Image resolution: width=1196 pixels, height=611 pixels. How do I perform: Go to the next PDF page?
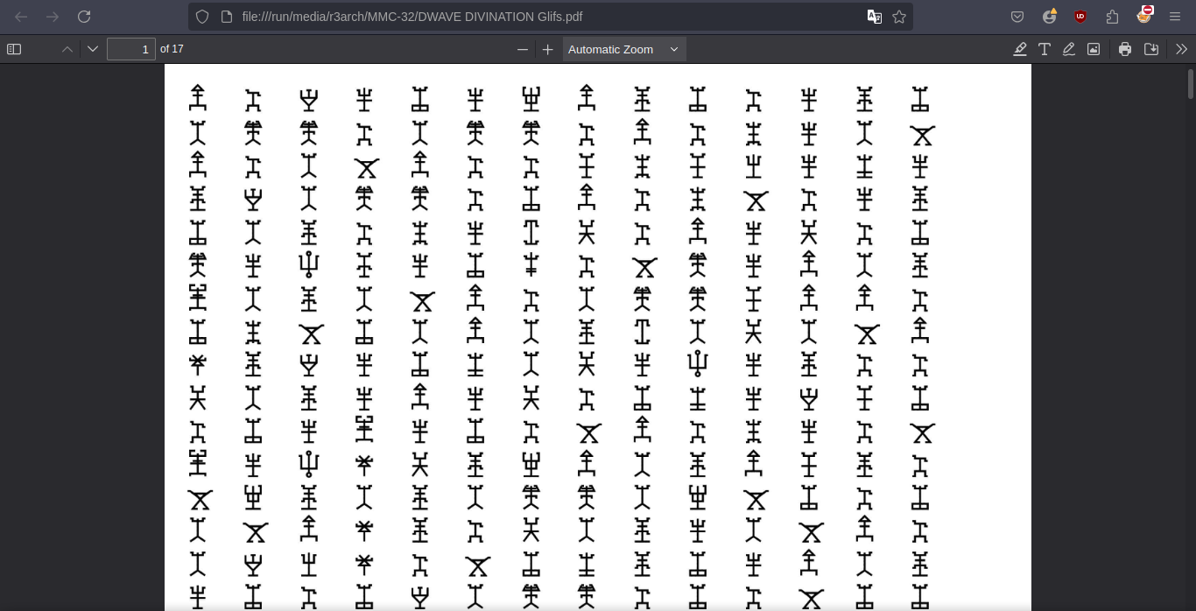93,49
